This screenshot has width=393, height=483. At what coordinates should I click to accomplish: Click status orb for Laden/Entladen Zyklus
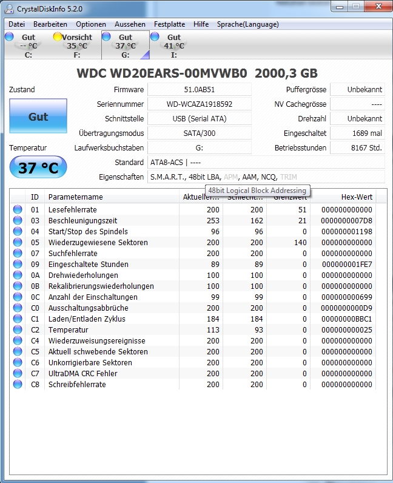pos(18,319)
